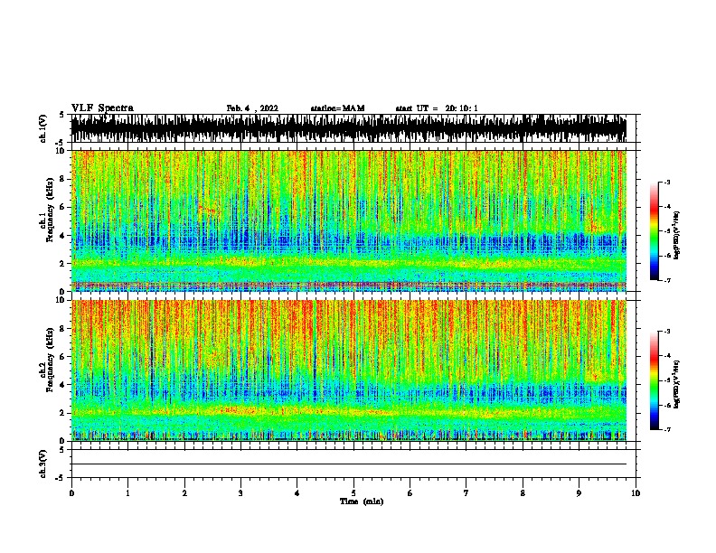Image resolution: width=716 pixels, height=553 pixels.
Task: Click the 'VLF Spectra' title text
Action: pyautogui.click(x=102, y=108)
